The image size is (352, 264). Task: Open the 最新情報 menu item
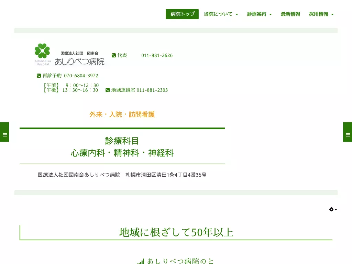(290, 14)
